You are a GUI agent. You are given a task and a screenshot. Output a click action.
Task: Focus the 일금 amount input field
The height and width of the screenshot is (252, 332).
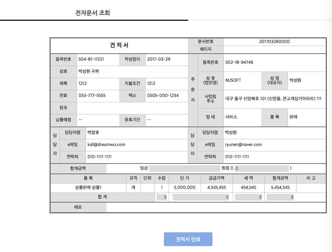185,168
